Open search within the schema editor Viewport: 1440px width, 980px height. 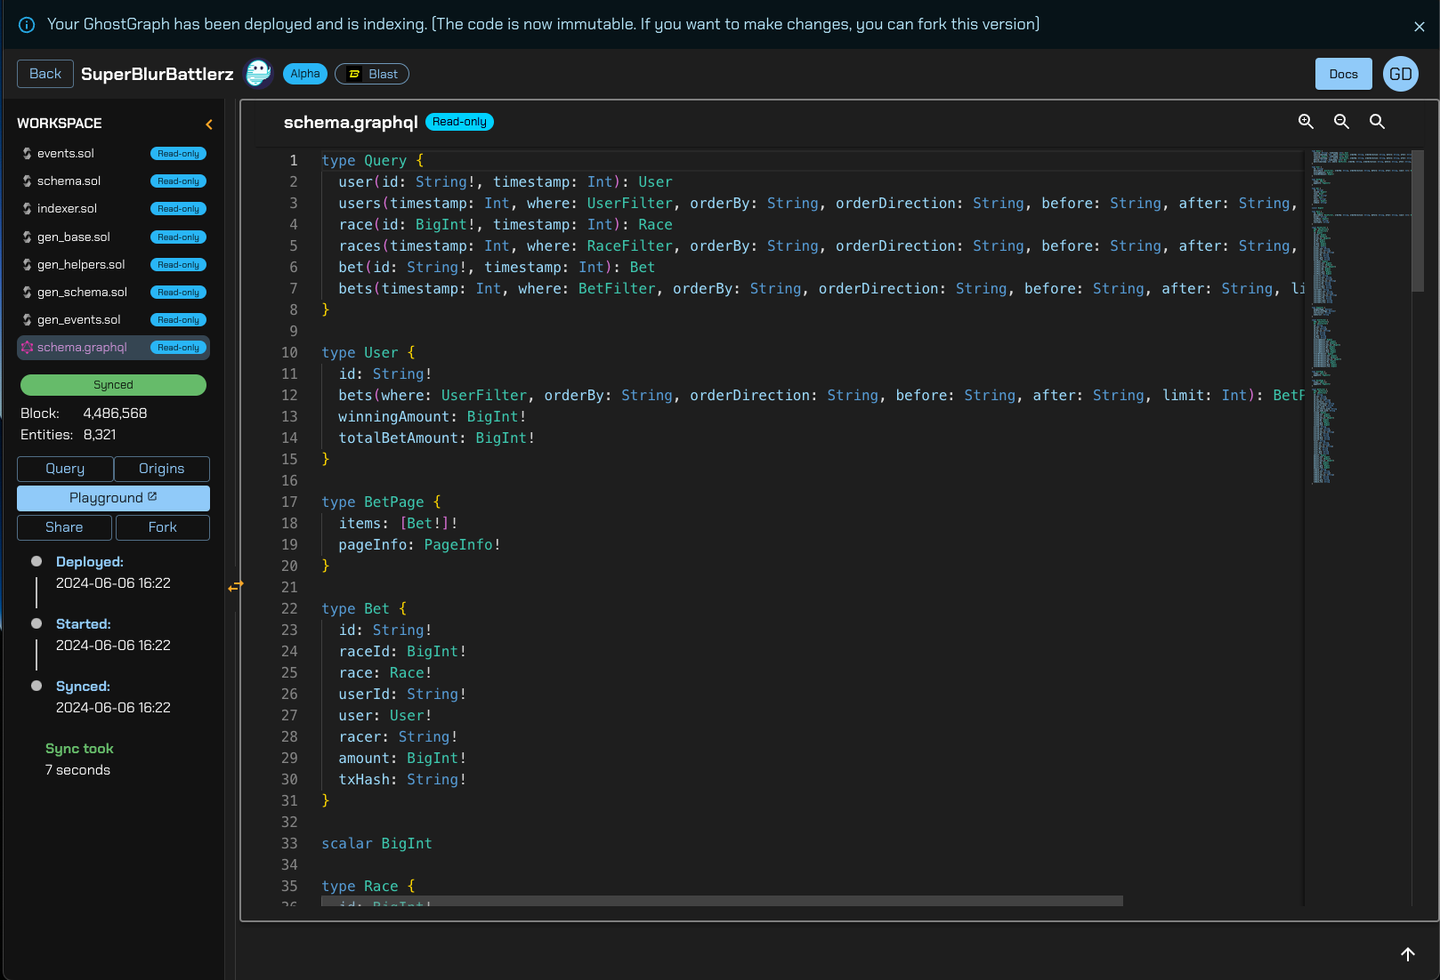1377,122
